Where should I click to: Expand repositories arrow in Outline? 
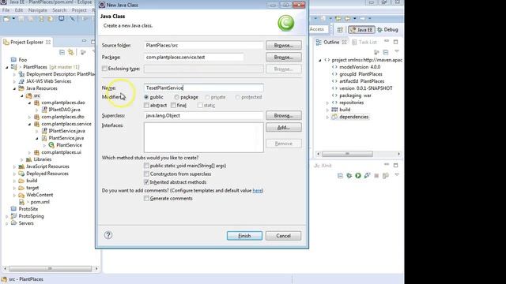[327, 103]
